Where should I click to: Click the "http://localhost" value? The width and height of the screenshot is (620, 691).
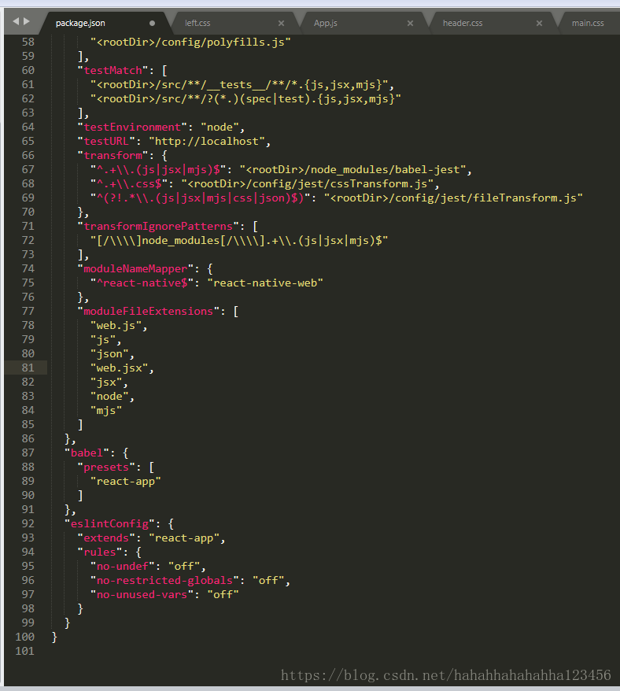(x=207, y=141)
